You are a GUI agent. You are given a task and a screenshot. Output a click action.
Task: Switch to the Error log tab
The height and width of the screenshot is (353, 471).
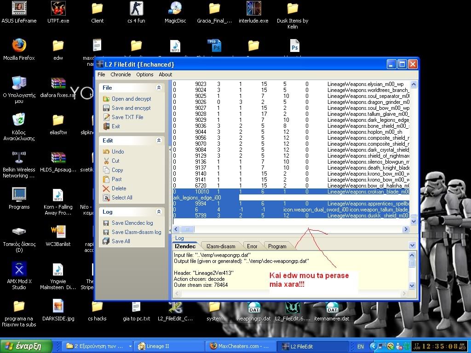click(x=252, y=246)
